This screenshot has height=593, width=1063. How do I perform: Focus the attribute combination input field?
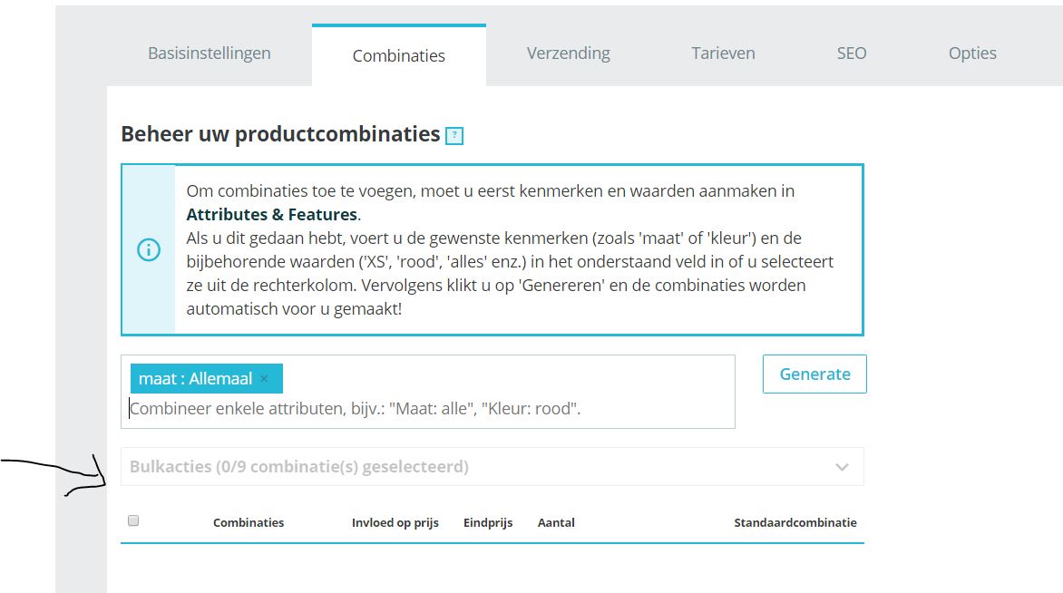[x=426, y=409]
